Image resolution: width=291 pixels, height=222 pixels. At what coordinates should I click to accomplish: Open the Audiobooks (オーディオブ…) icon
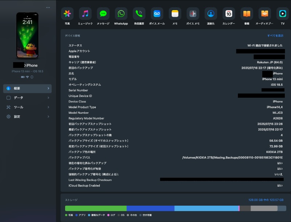(265, 14)
